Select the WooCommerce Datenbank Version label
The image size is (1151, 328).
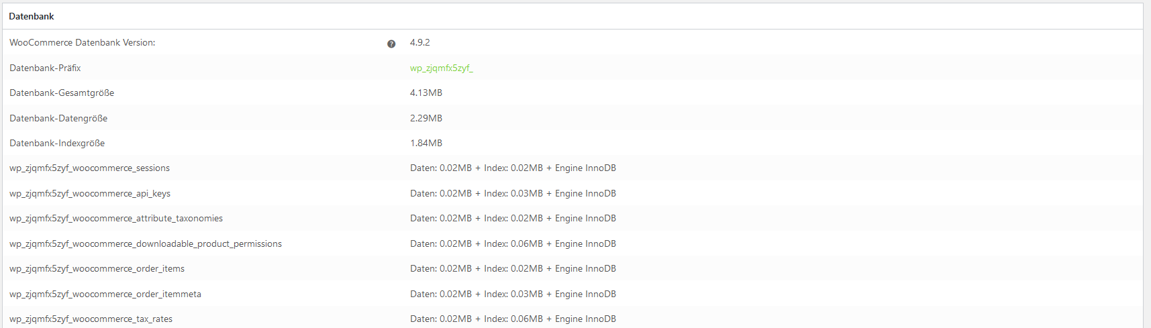pos(83,42)
